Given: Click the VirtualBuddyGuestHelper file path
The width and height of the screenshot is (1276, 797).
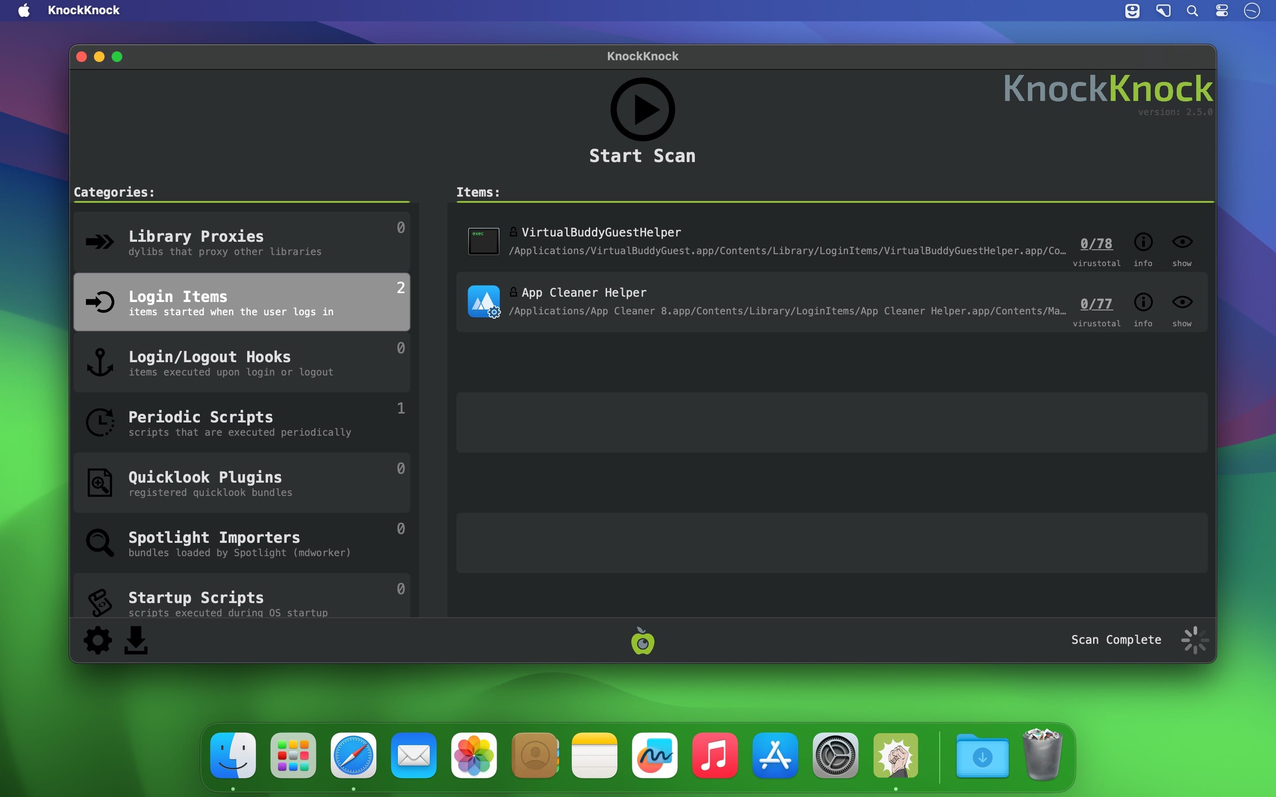Looking at the screenshot, I should [787, 251].
